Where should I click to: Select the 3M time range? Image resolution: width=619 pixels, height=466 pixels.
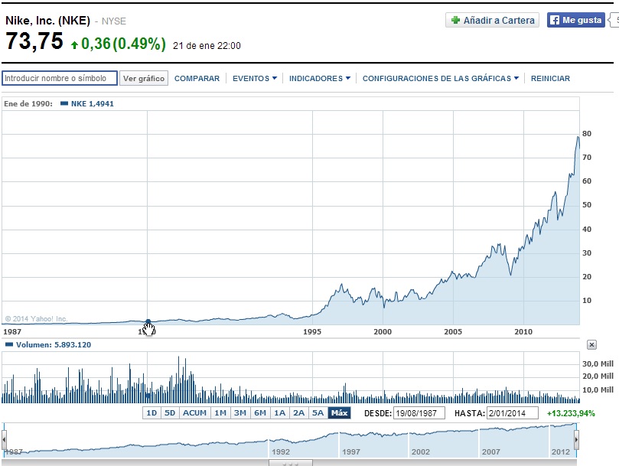pos(240,413)
